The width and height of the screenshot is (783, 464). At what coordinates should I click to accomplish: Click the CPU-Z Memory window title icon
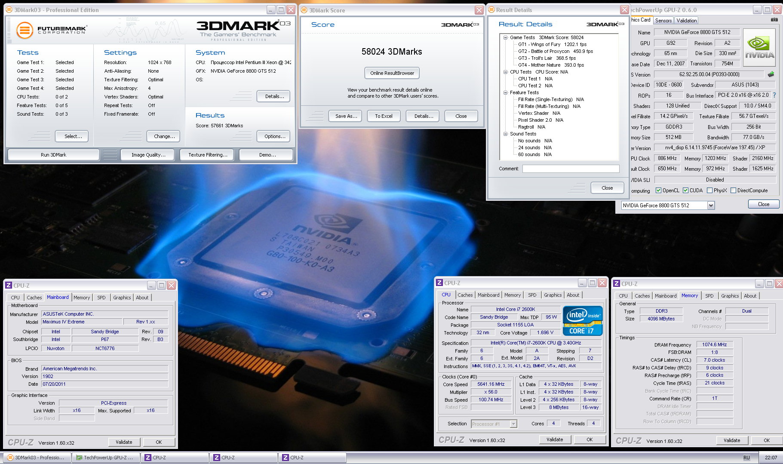pyautogui.click(x=617, y=283)
